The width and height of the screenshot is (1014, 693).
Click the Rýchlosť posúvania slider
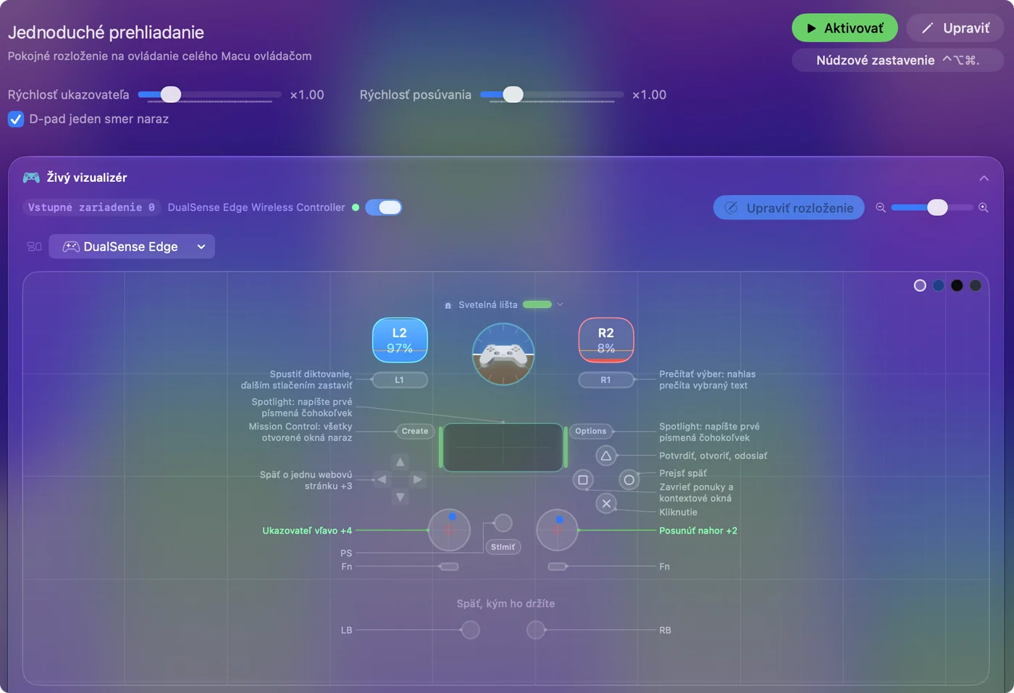(552, 95)
